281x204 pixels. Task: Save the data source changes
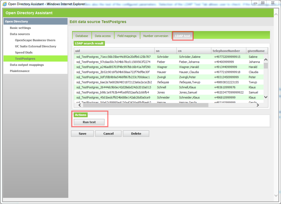[x=82, y=133]
